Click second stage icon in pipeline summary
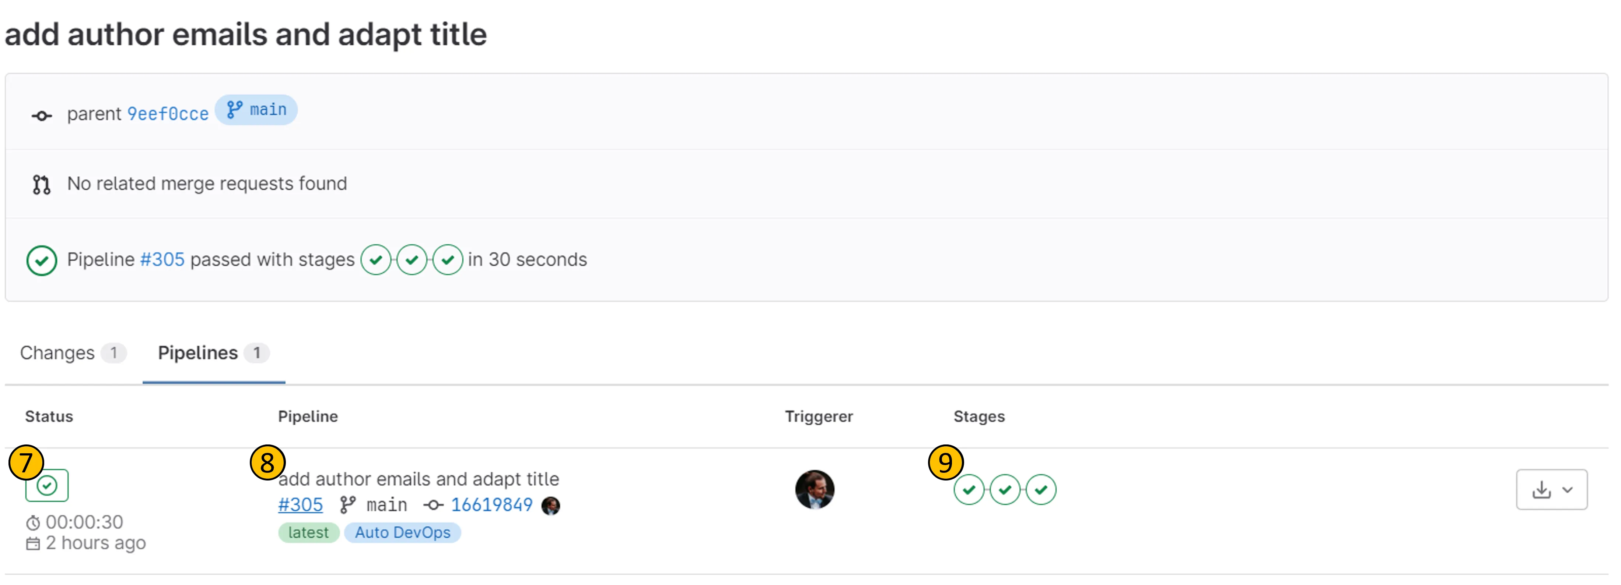This screenshot has height=585, width=1621. point(412,260)
